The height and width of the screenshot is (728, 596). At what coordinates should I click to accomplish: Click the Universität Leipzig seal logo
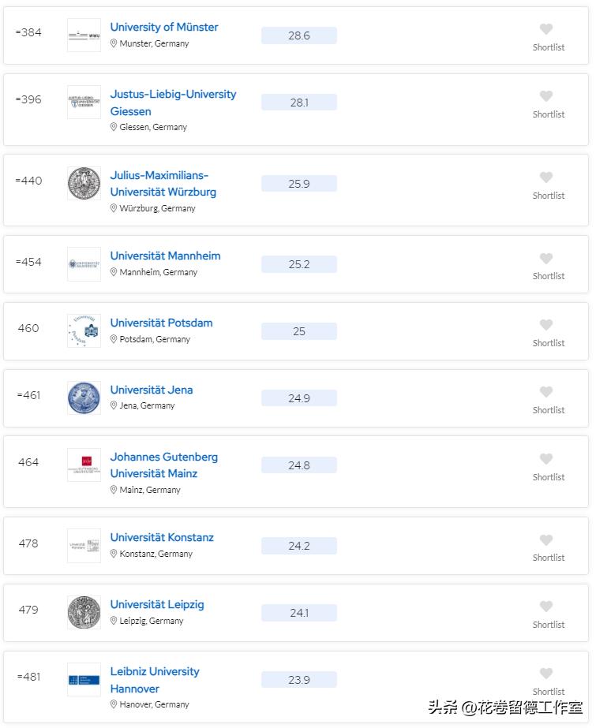[84, 612]
